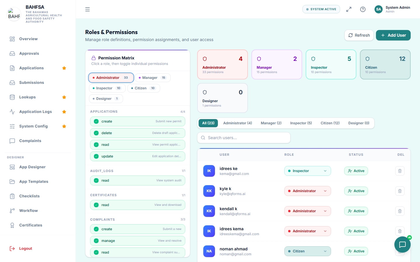
Task: Click the Inspector summary card
Action: [331, 64]
